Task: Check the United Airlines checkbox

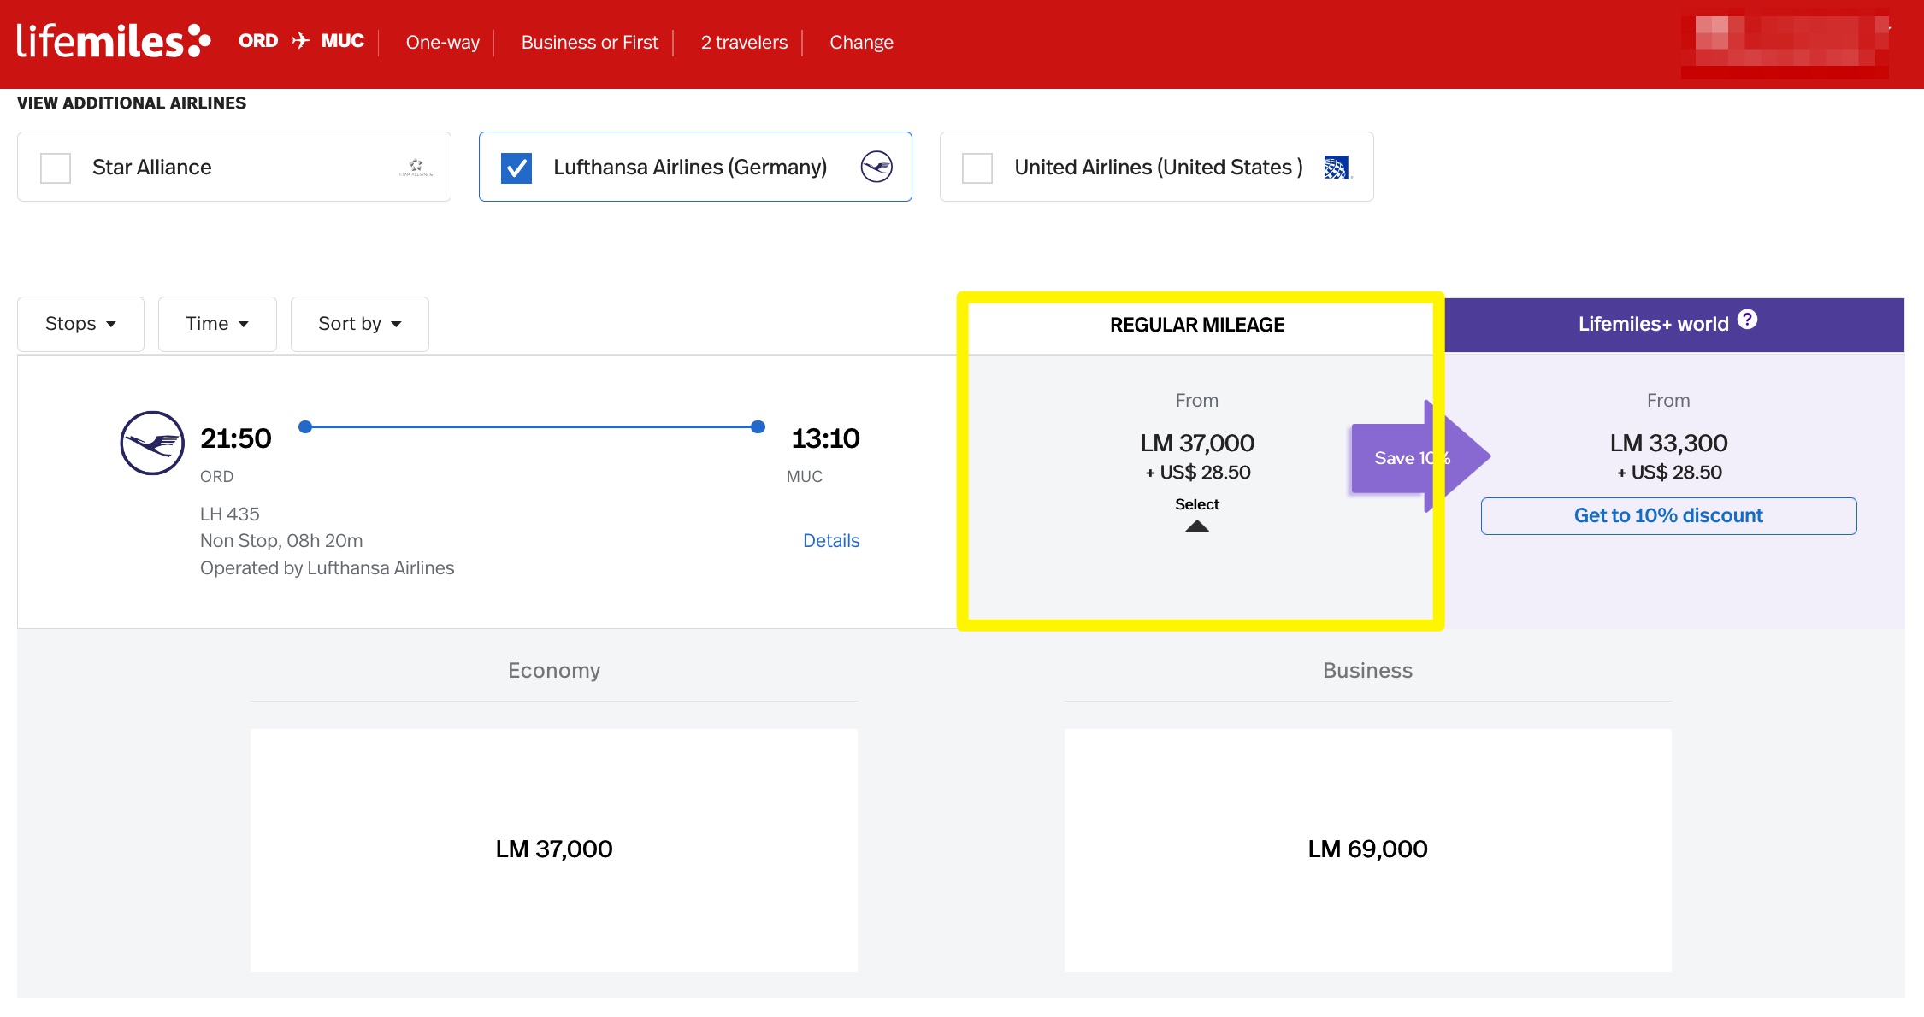Action: (977, 168)
